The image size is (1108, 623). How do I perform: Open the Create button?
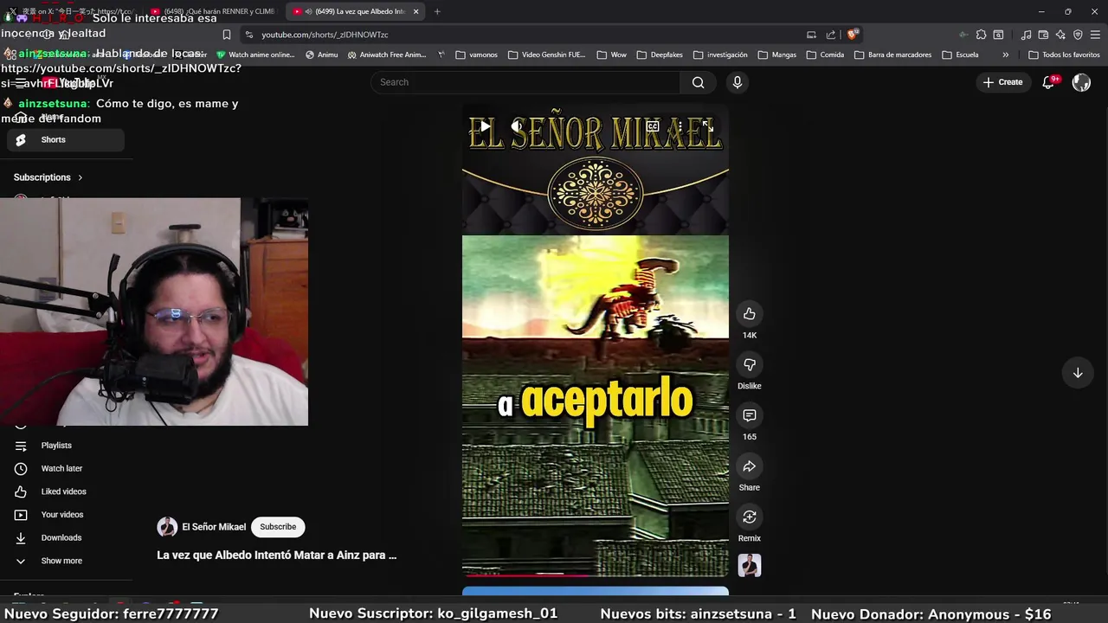coord(1003,82)
